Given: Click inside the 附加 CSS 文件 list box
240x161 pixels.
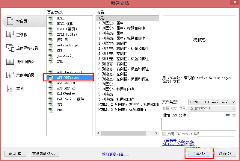Looking at the screenshot, I should (x=199, y=124).
